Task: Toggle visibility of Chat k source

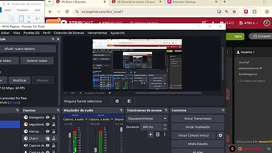Action: click(x=48, y=138)
